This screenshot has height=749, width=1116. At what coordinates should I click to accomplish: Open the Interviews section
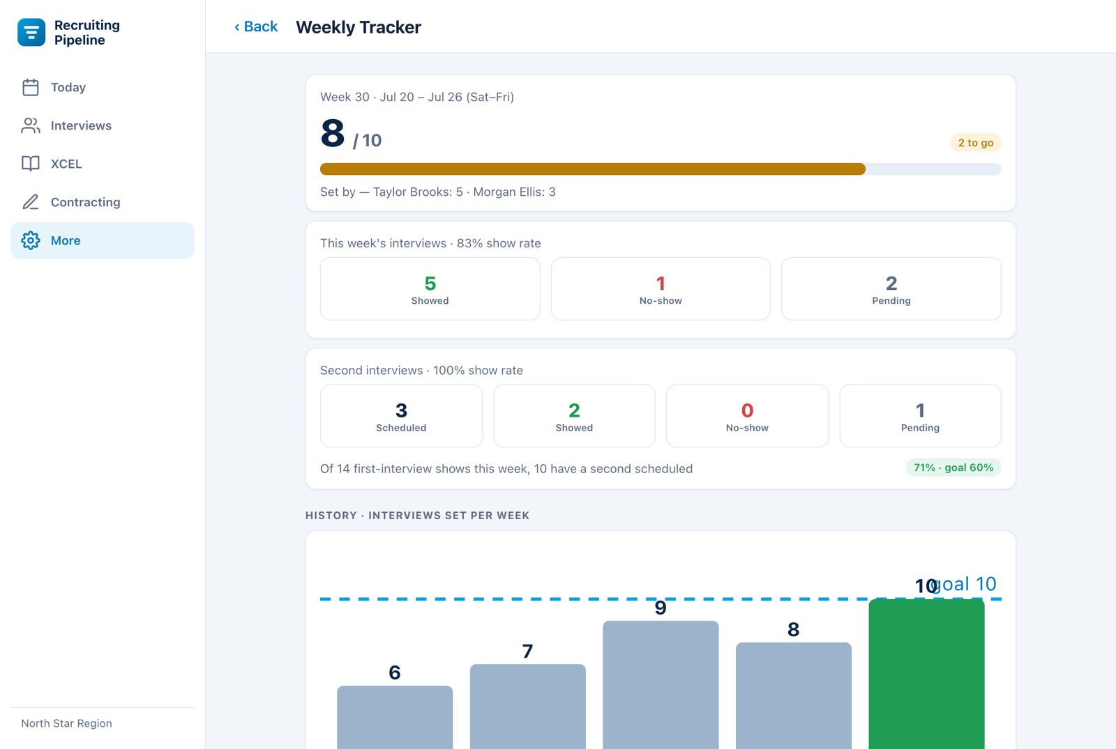click(x=103, y=125)
